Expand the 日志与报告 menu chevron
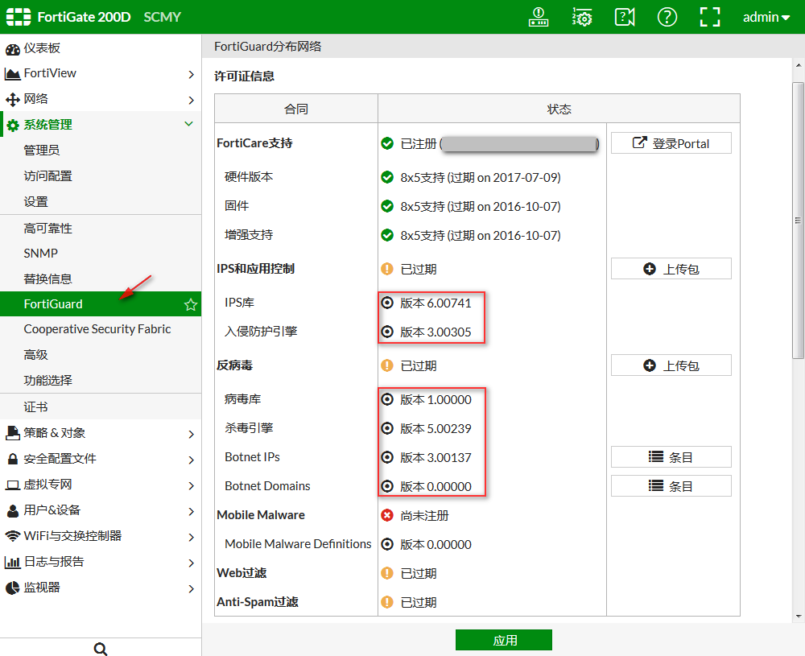This screenshot has width=805, height=656. pyautogui.click(x=191, y=563)
